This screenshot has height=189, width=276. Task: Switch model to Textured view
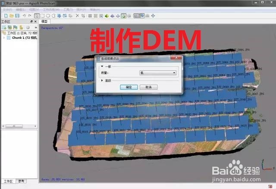pyautogui.click(x=124, y=16)
